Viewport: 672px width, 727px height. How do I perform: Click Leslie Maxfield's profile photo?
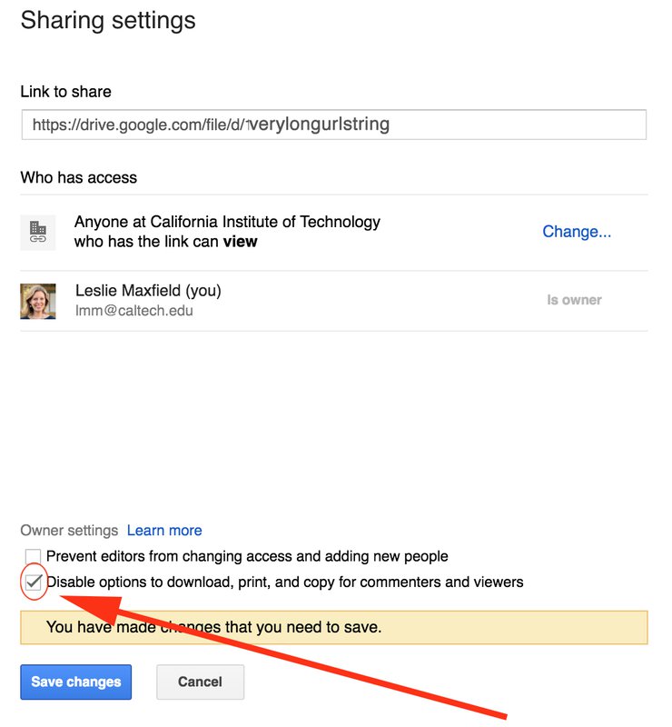[x=38, y=301]
